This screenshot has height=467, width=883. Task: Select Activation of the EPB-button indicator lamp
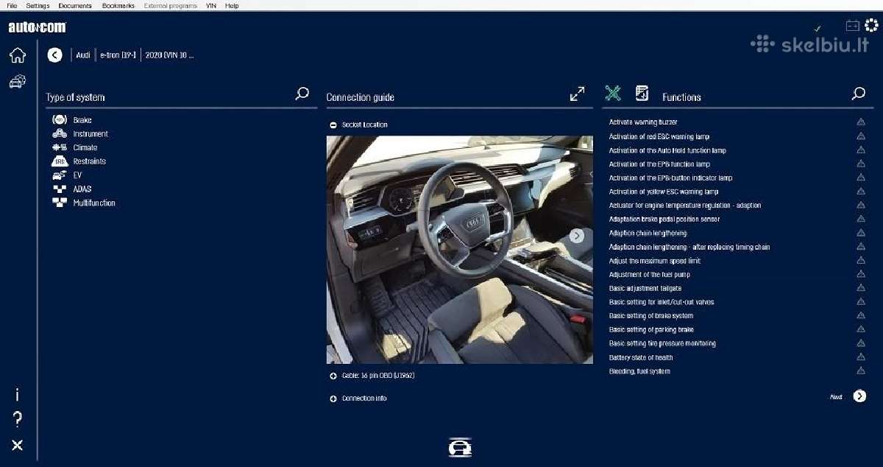click(x=671, y=178)
